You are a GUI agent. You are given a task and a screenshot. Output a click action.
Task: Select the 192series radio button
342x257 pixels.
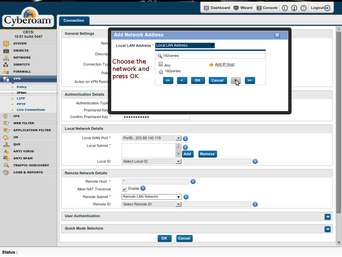(161, 72)
